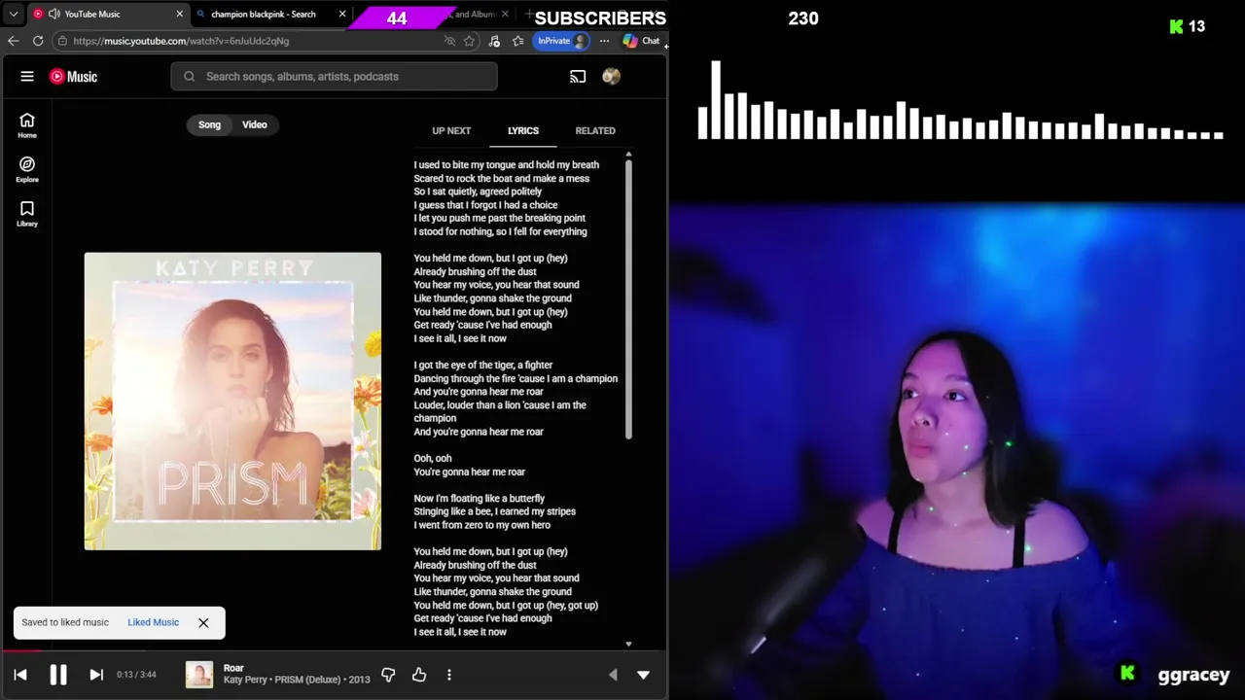Open the browser Settings and more menu

point(604,41)
